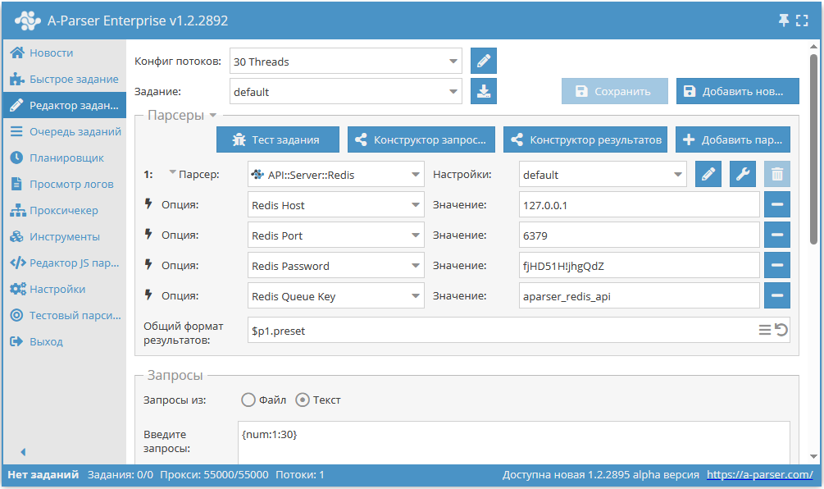The height and width of the screenshot is (489, 824).
Task: Click lightning icon beside Redis Queue Key
Action: (148, 295)
